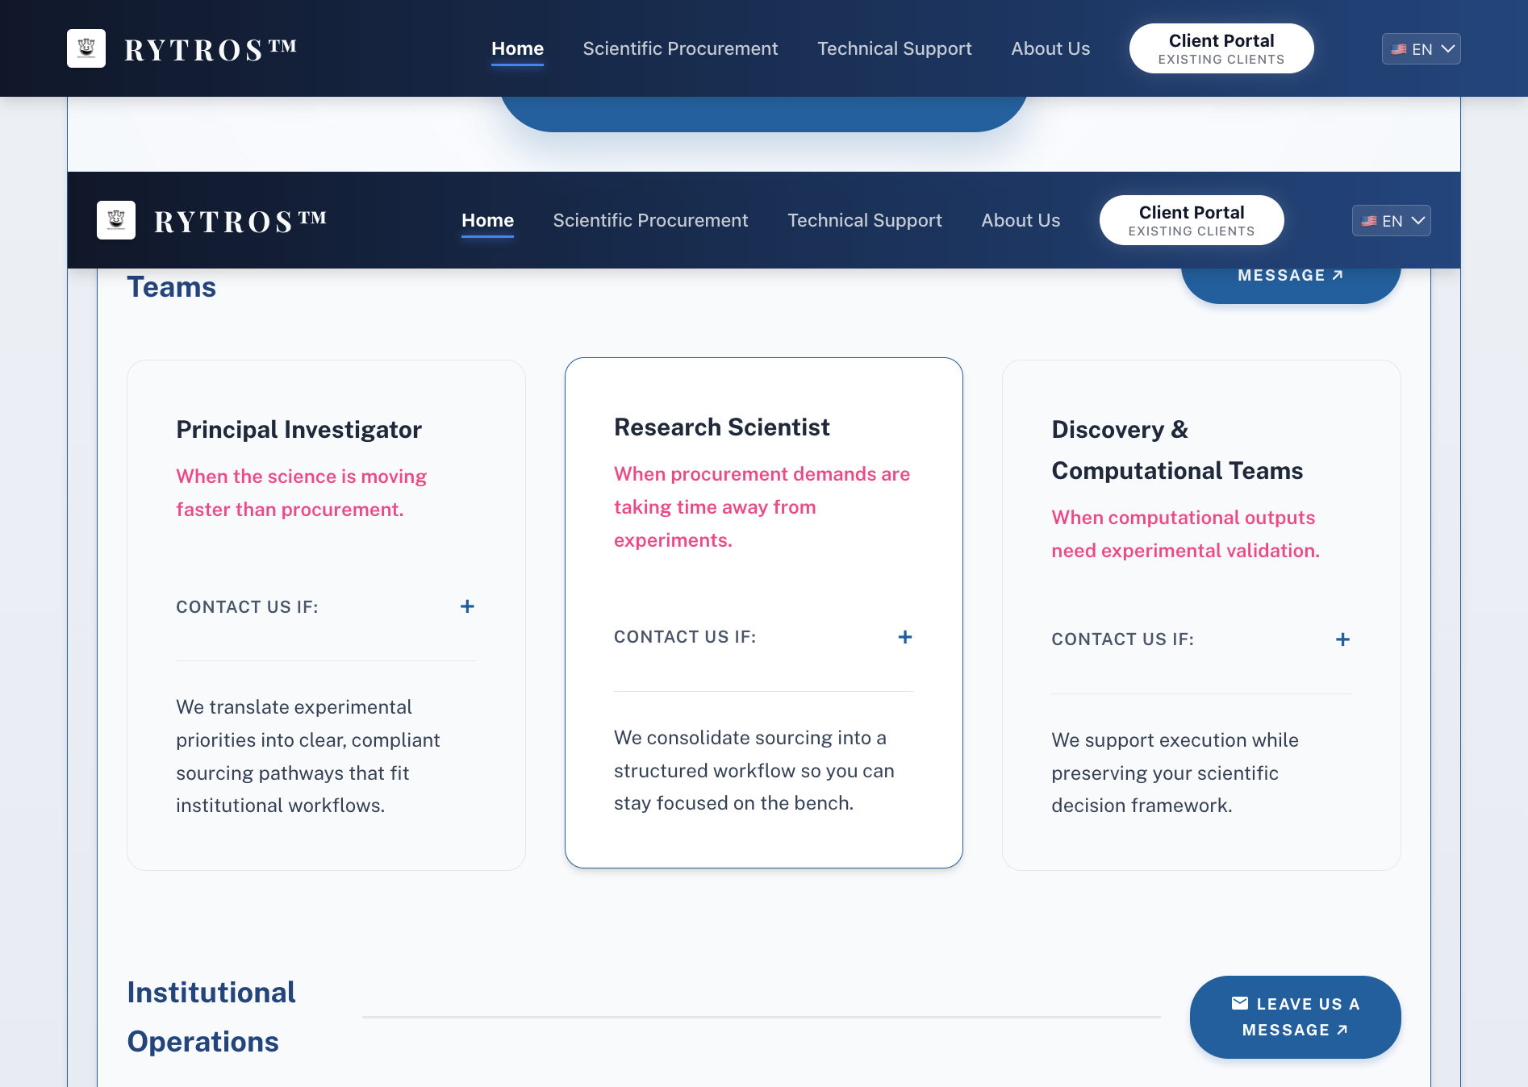
Task: Open the EN language dropdown in second header
Action: 1391,220
